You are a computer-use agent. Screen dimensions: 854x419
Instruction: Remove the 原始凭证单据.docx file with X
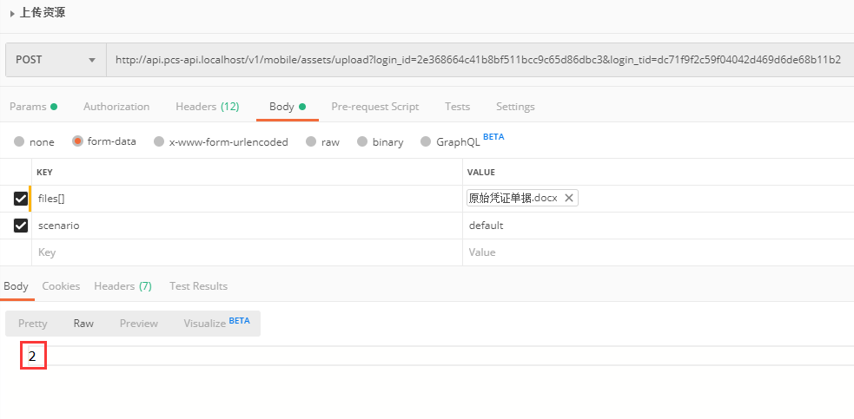(x=569, y=198)
